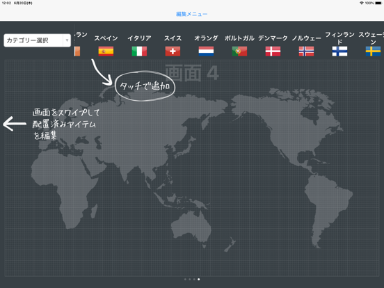The height and width of the screenshot is (288, 384).
Task: Tap the オランダ label
Action: tap(206, 38)
